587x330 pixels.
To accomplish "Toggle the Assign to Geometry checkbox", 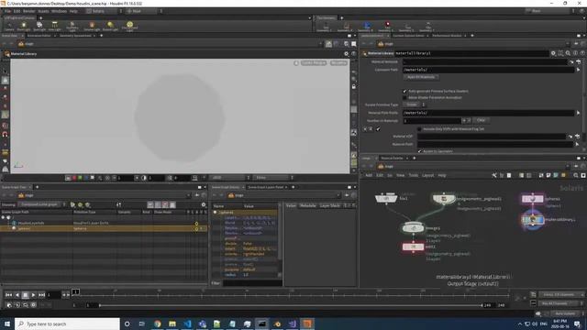I will click(x=419, y=151).
